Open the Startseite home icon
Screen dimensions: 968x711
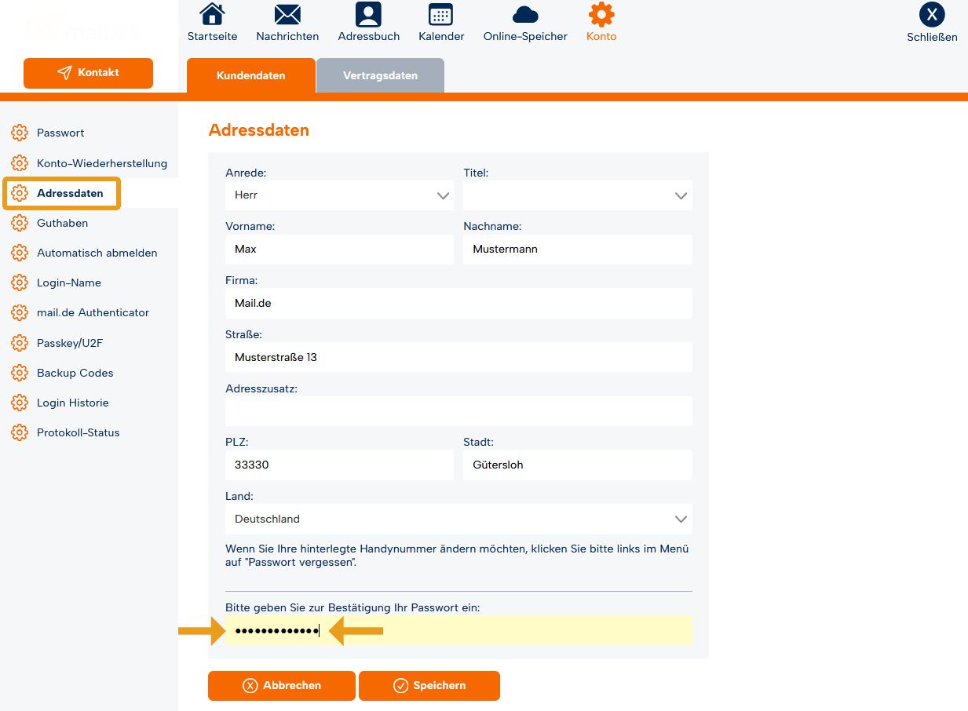(x=212, y=14)
